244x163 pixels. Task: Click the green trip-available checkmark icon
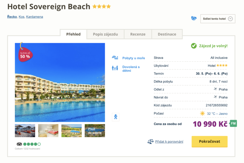coord(194,46)
